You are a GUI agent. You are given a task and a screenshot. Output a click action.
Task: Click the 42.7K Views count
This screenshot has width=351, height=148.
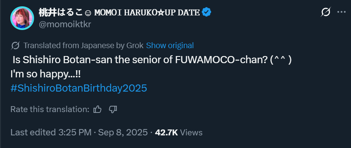tap(179, 132)
